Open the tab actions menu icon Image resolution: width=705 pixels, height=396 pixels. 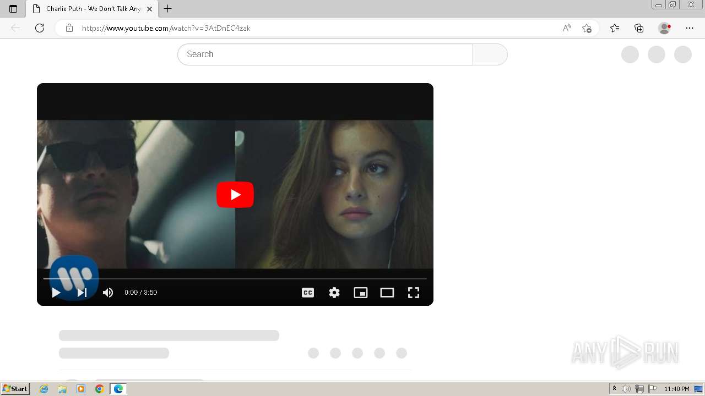(x=13, y=9)
